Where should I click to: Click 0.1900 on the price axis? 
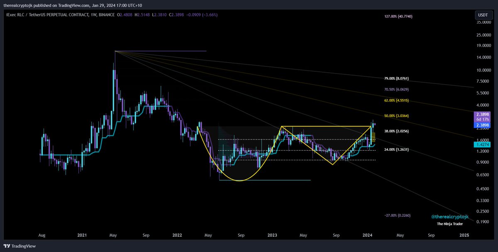[483, 222]
